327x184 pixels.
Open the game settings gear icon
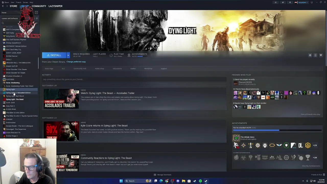(x=310, y=55)
